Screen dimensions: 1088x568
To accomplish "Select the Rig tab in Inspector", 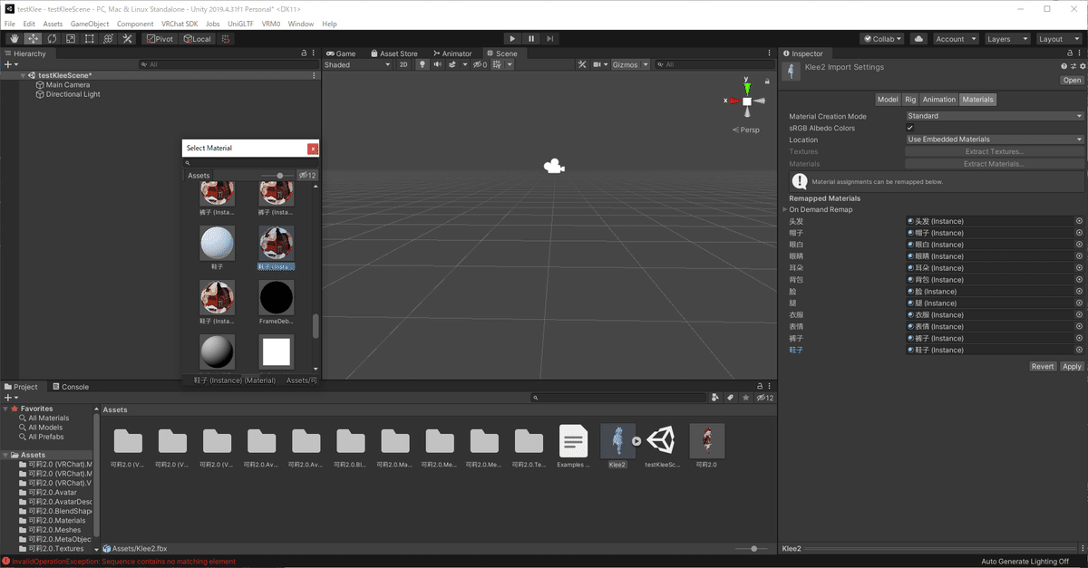I will 910,100.
